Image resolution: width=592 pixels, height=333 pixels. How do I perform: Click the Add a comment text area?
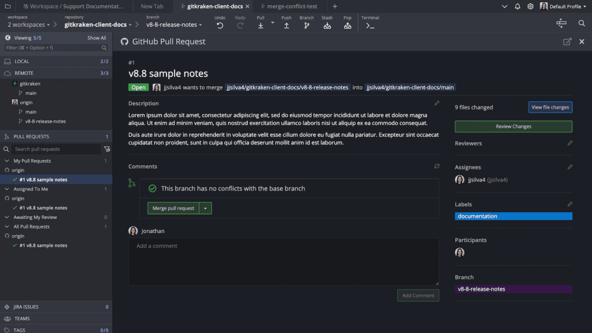coord(283,261)
